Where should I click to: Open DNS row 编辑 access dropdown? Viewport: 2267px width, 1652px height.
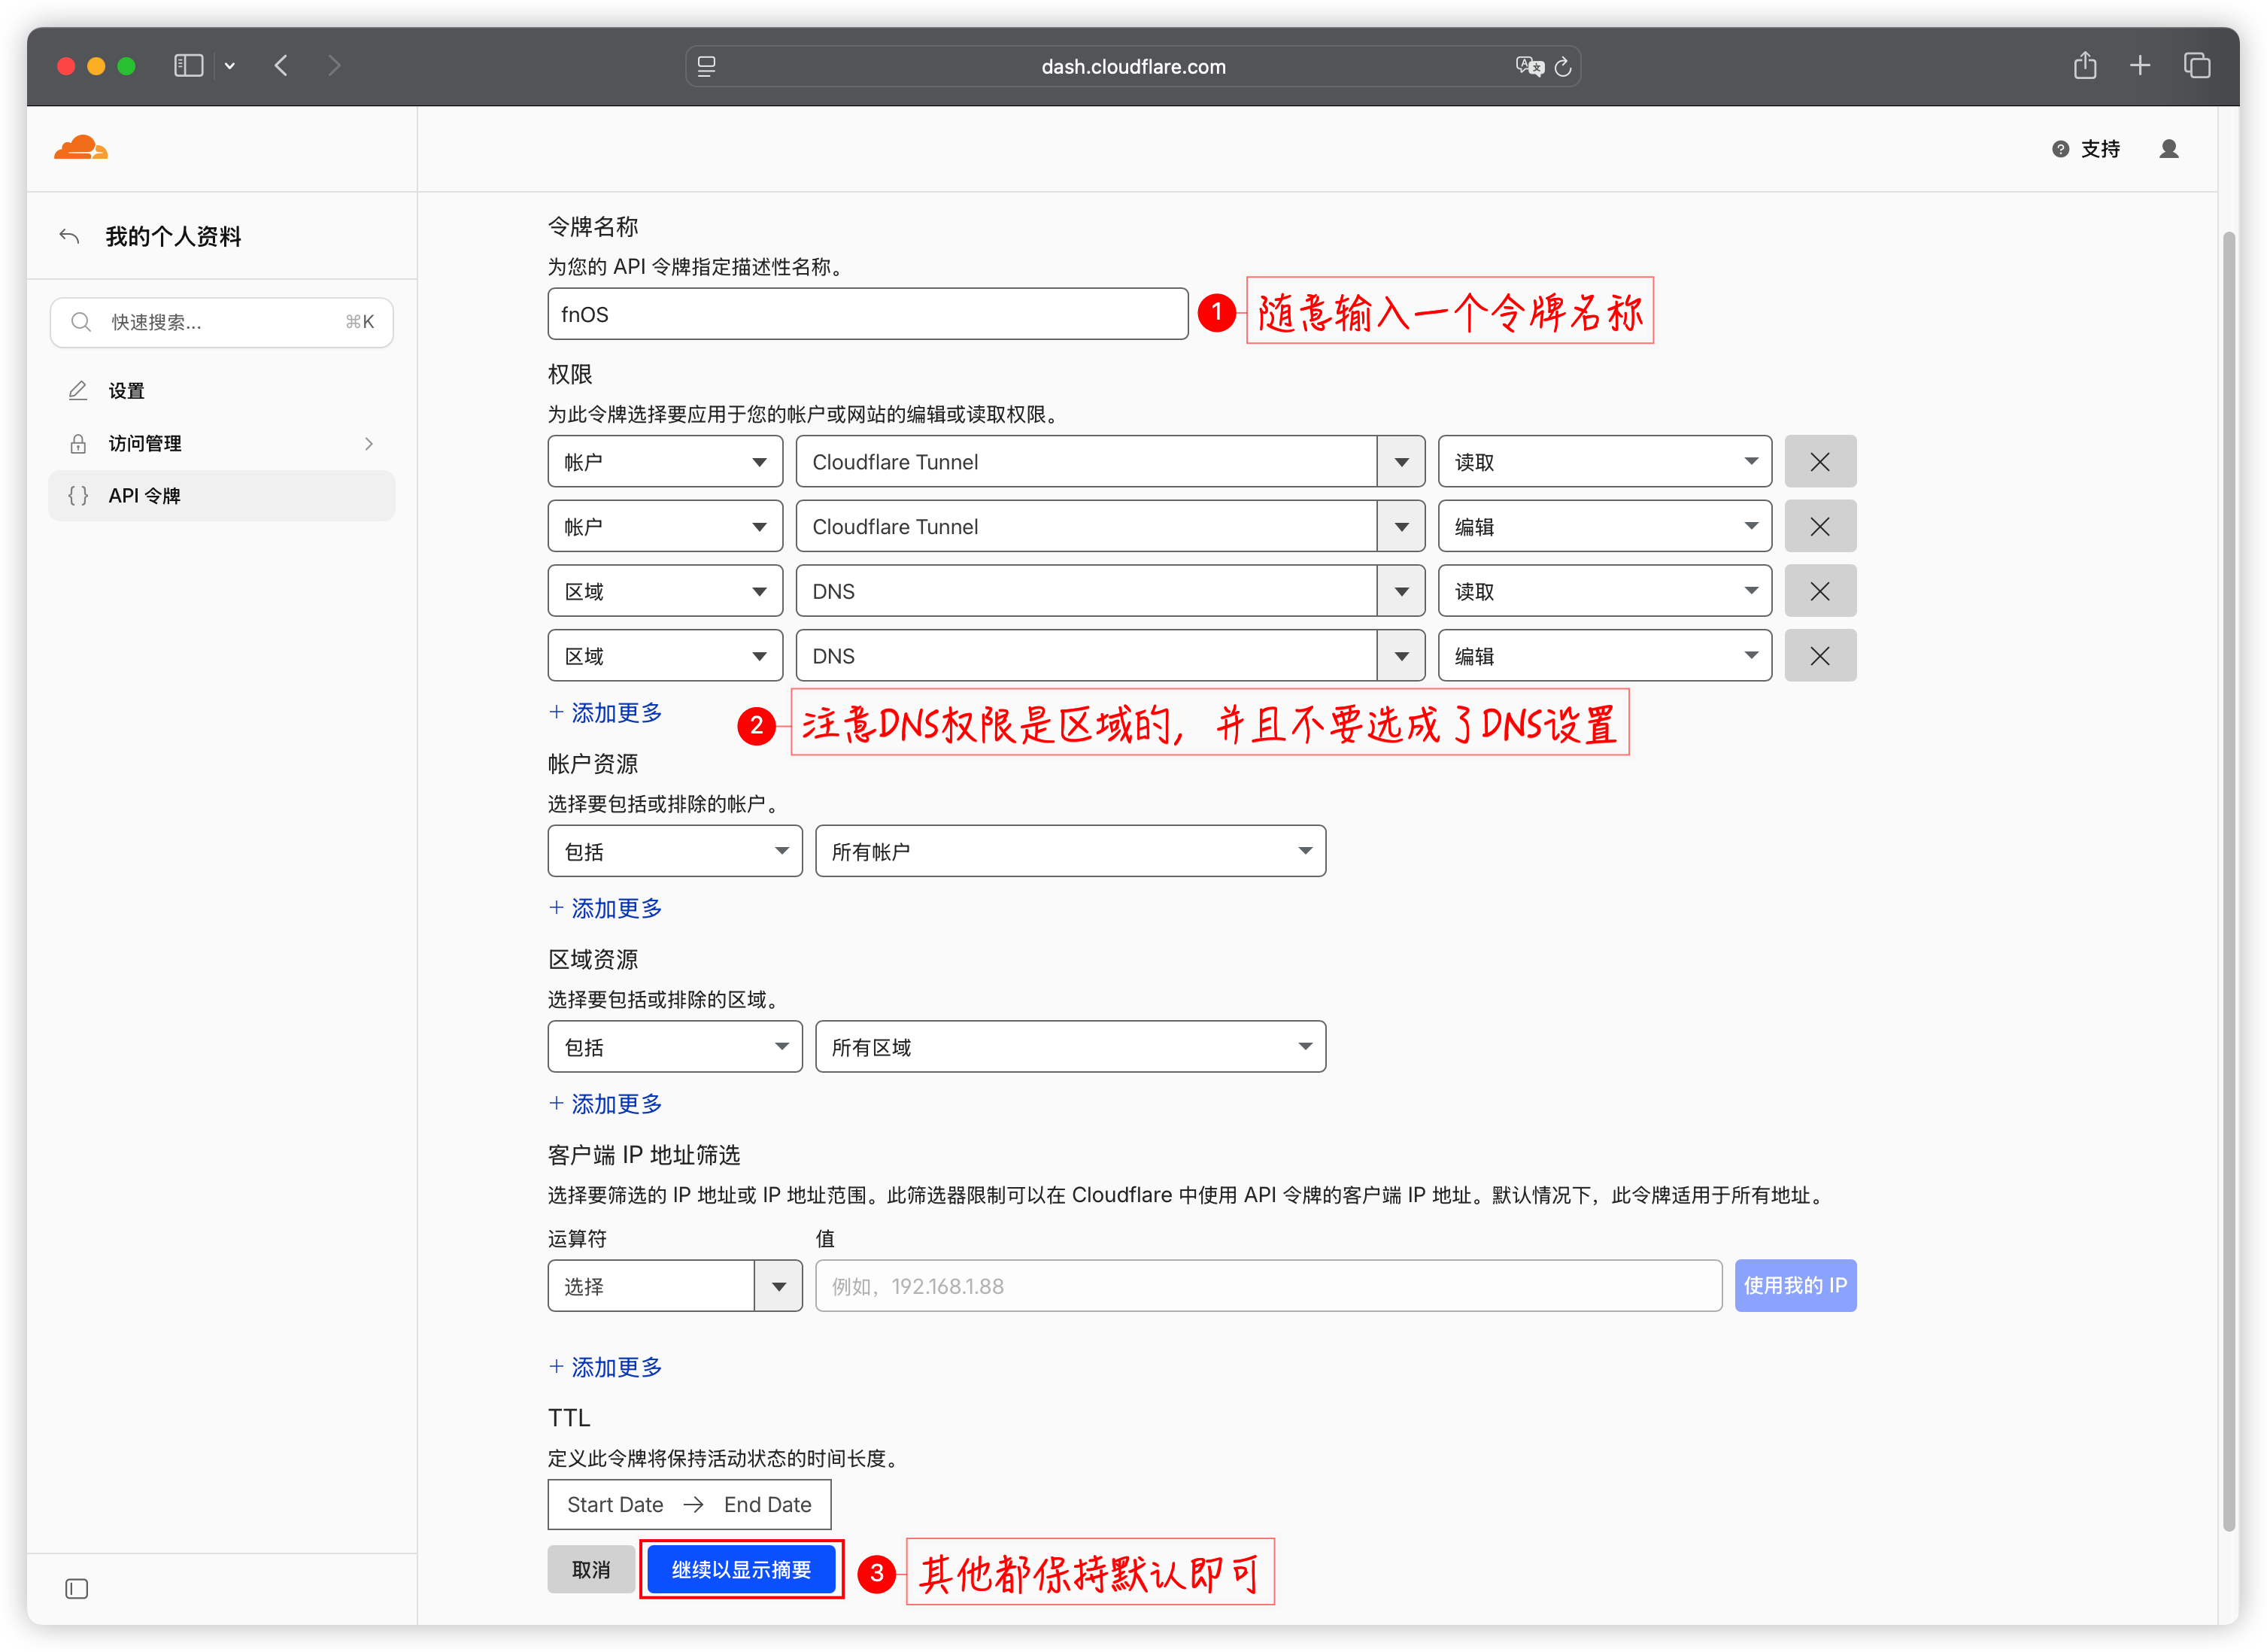[1604, 656]
